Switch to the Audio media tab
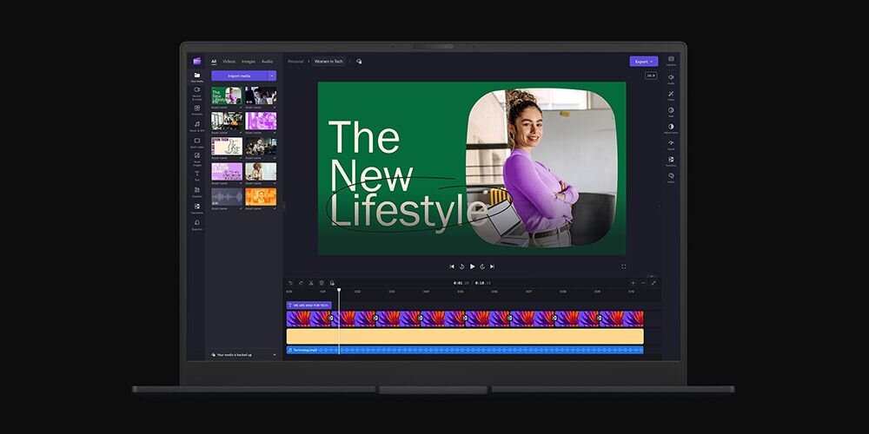This screenshot has width=869, height=434. point(267,62)
